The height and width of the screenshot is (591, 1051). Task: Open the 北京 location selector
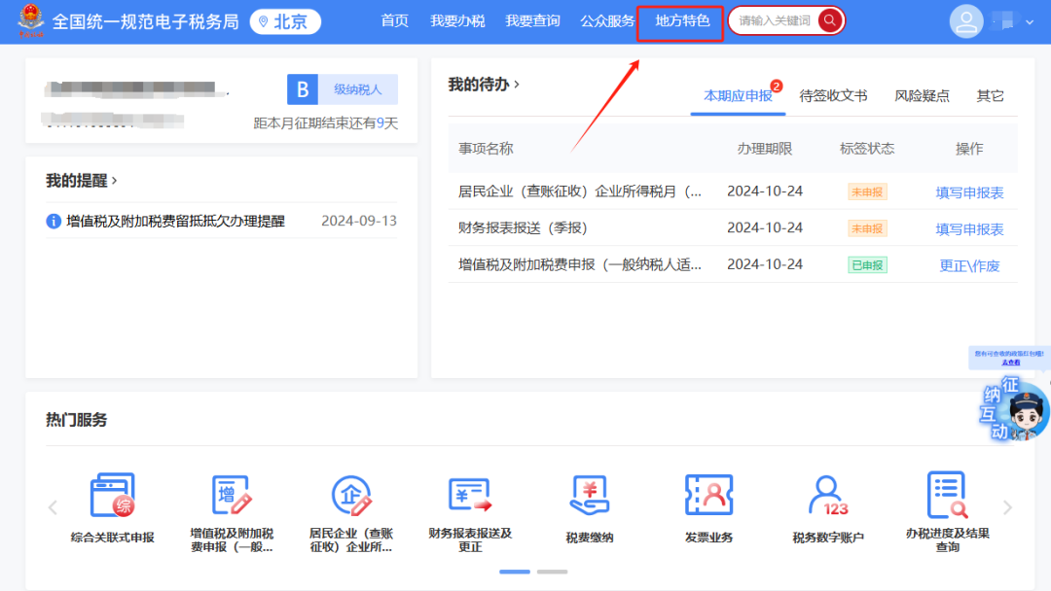coord(285,20)
